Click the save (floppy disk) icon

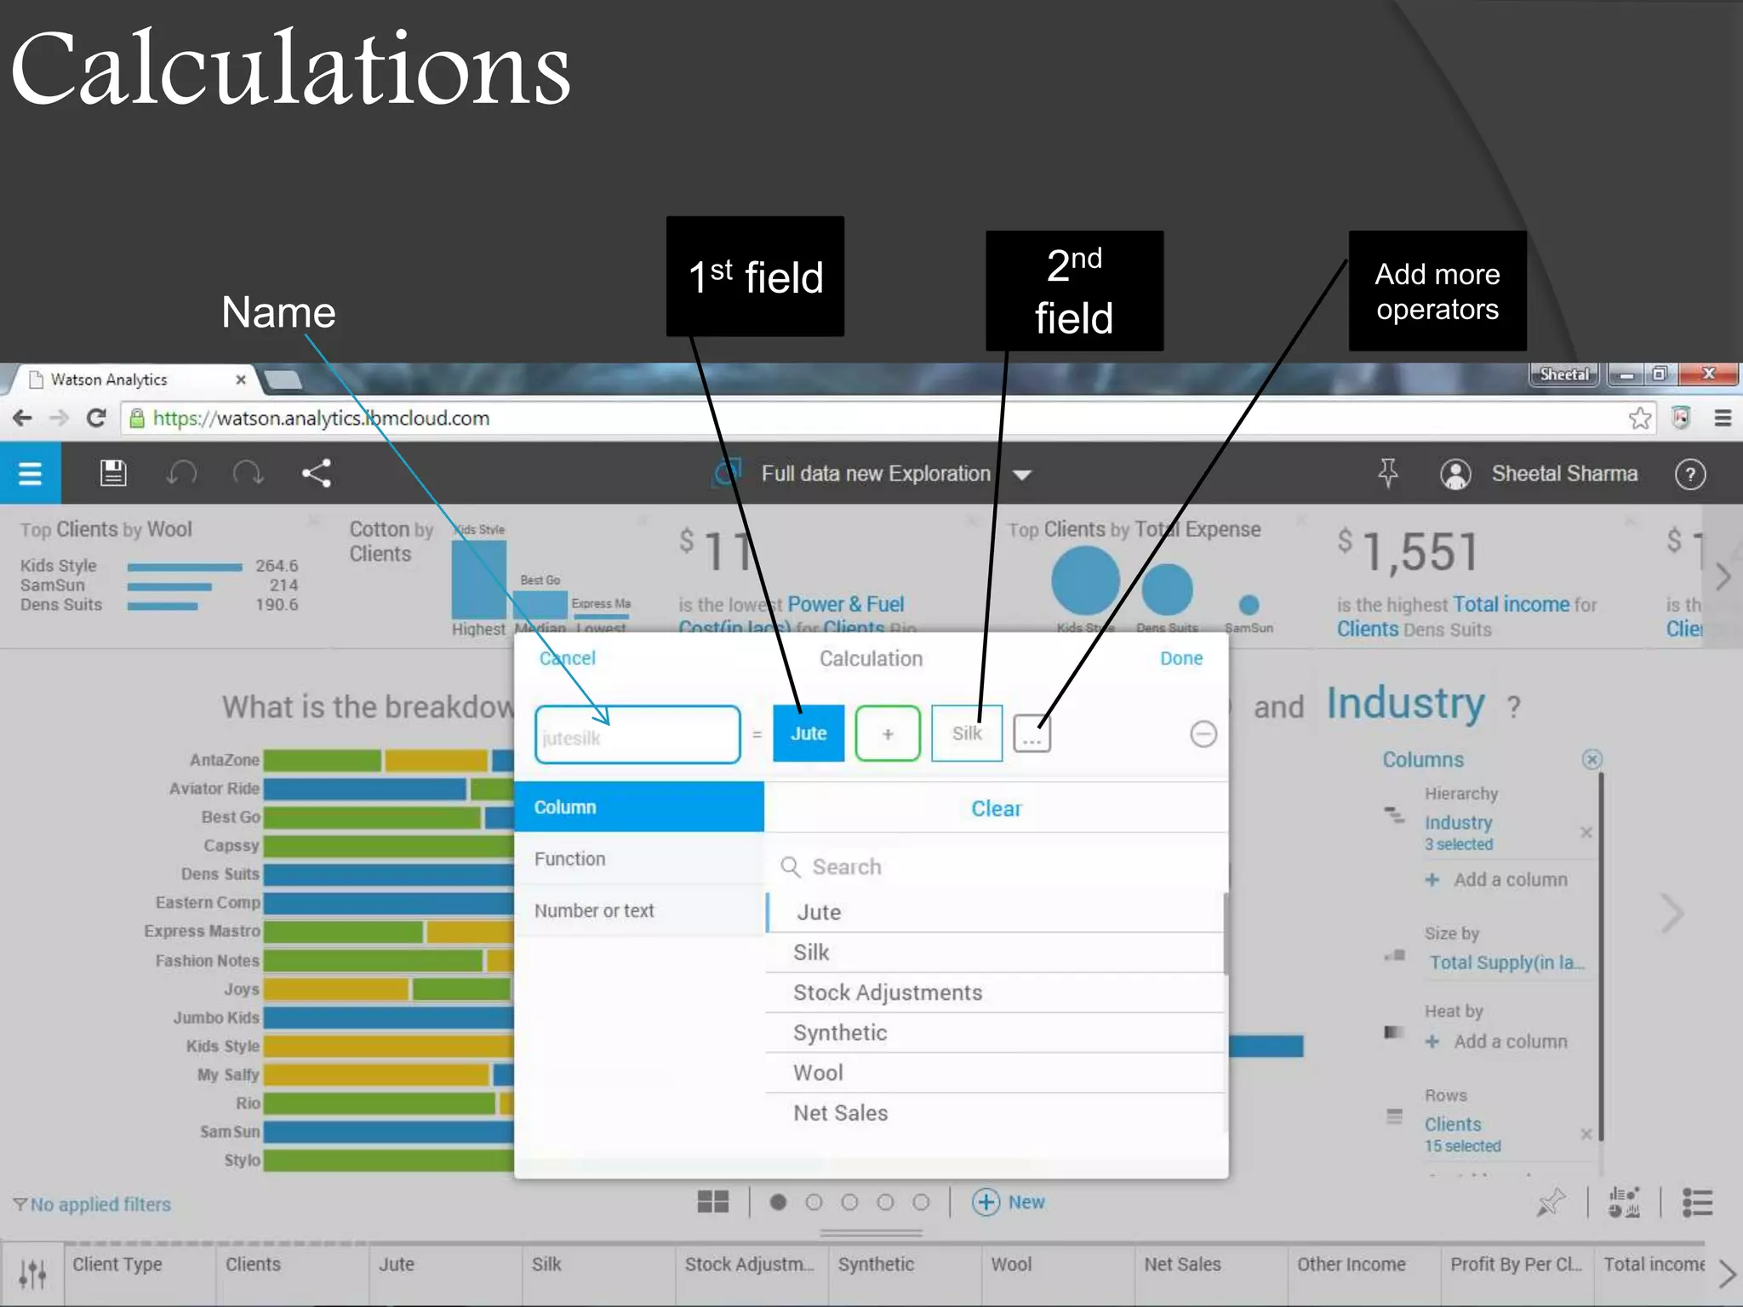point(113,473)
